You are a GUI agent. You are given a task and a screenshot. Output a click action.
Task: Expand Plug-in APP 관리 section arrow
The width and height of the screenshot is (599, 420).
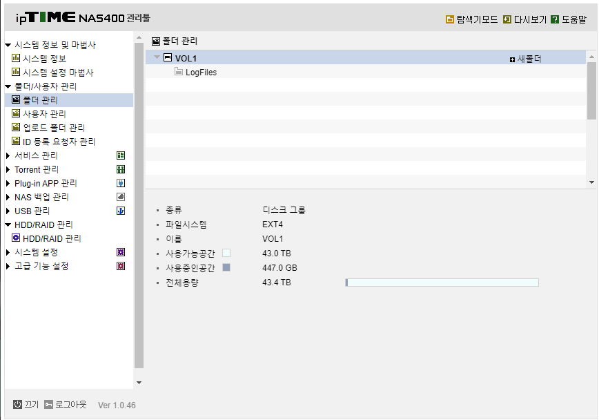coord(8,183)
